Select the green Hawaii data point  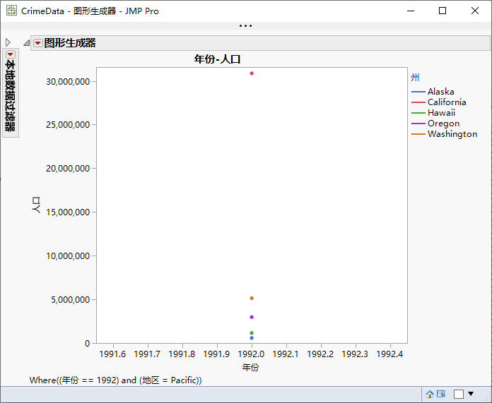point(252,333)
